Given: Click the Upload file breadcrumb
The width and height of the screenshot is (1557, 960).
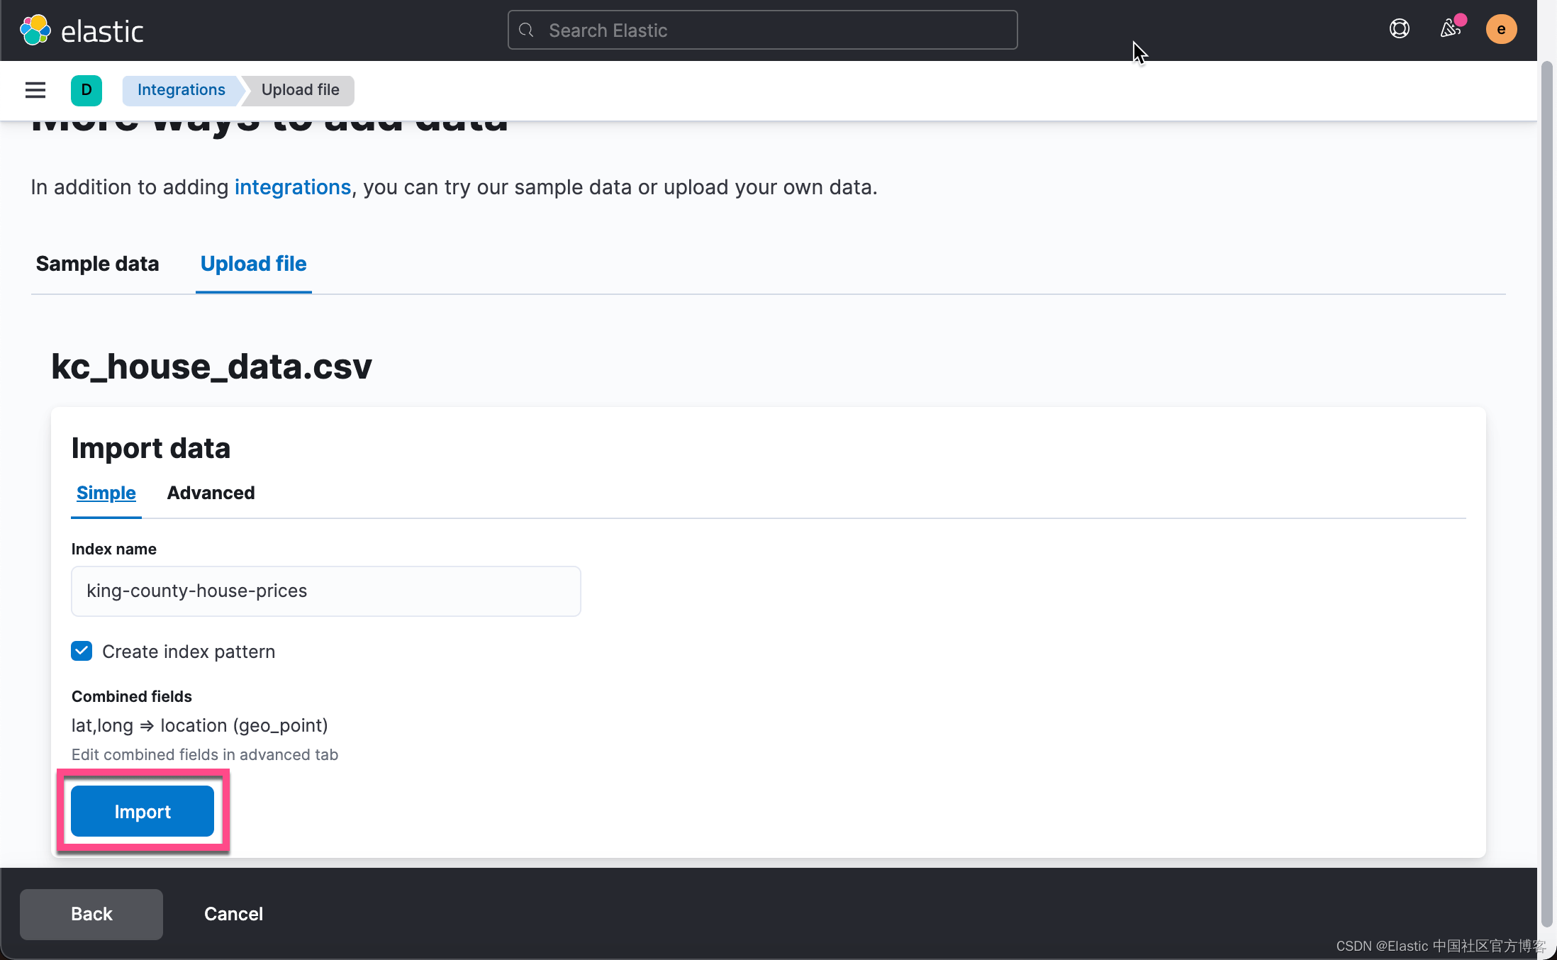Looking at the screenshot, I should tap(299, 90).
